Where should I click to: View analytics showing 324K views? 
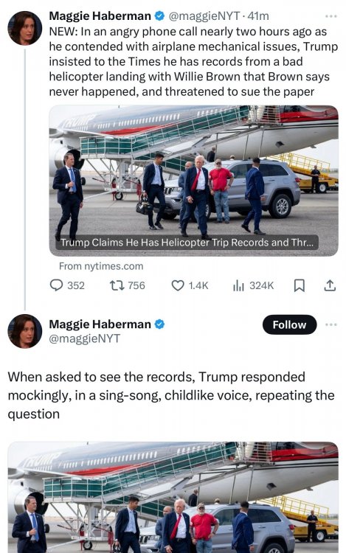pos(253,285)
